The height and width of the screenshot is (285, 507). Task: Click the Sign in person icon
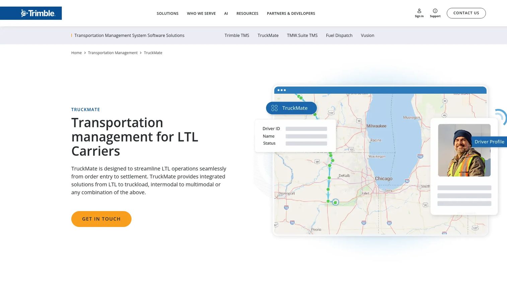click(x=419, y=11)
